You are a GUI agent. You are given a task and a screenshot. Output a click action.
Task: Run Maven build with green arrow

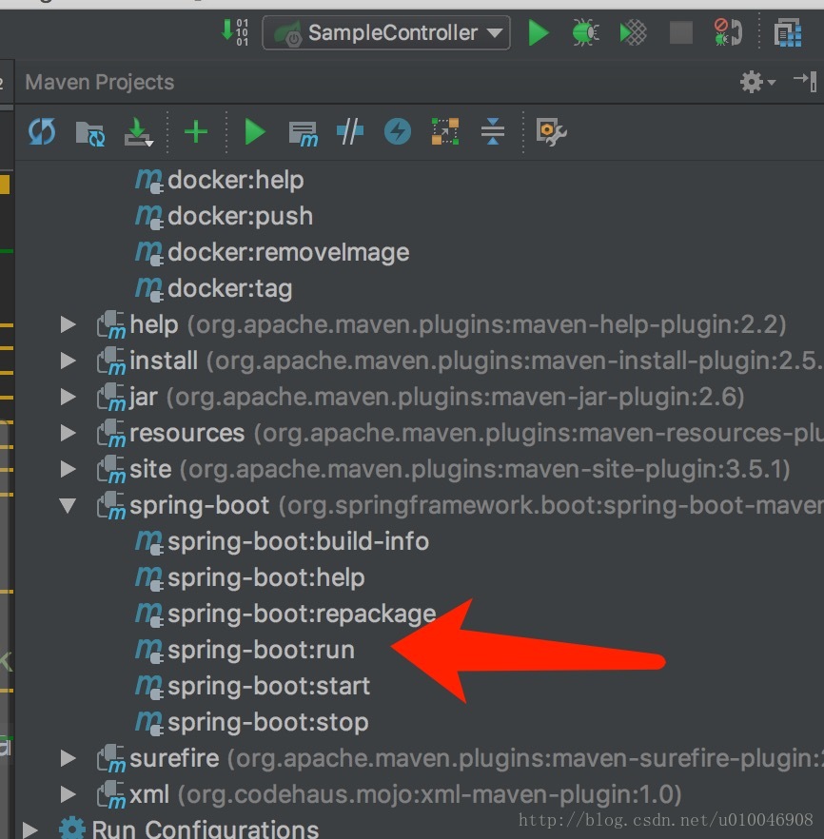pos(255,131)
